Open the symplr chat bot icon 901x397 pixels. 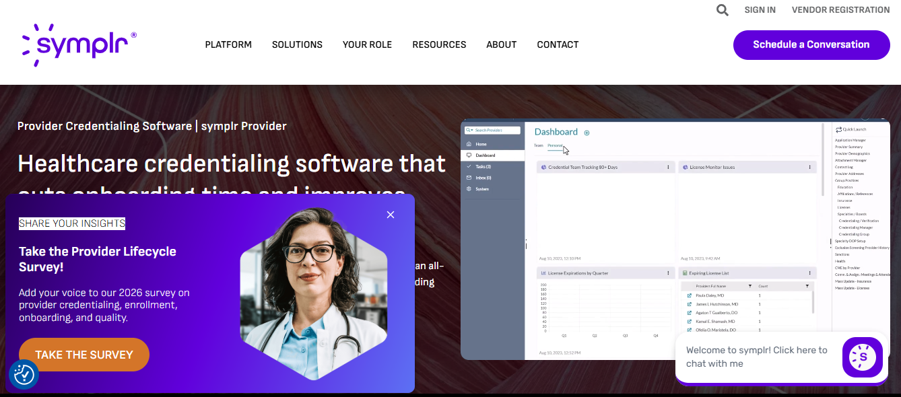pyautogui.click(x=862, y=357)
